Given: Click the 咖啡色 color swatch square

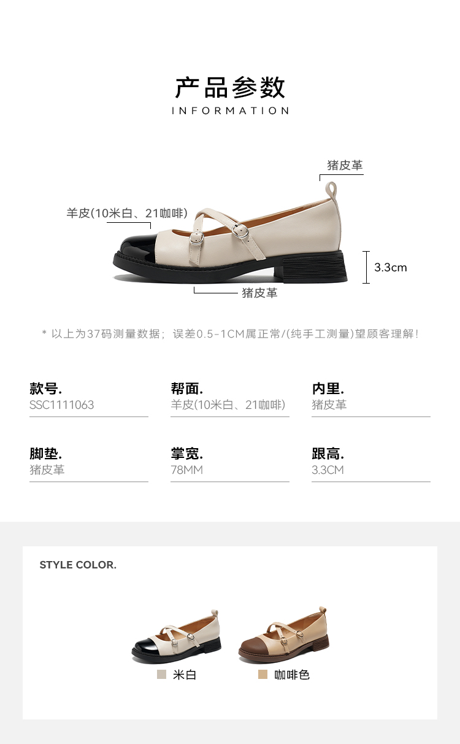Looking at the screenshot, I should tap(263, 675).
